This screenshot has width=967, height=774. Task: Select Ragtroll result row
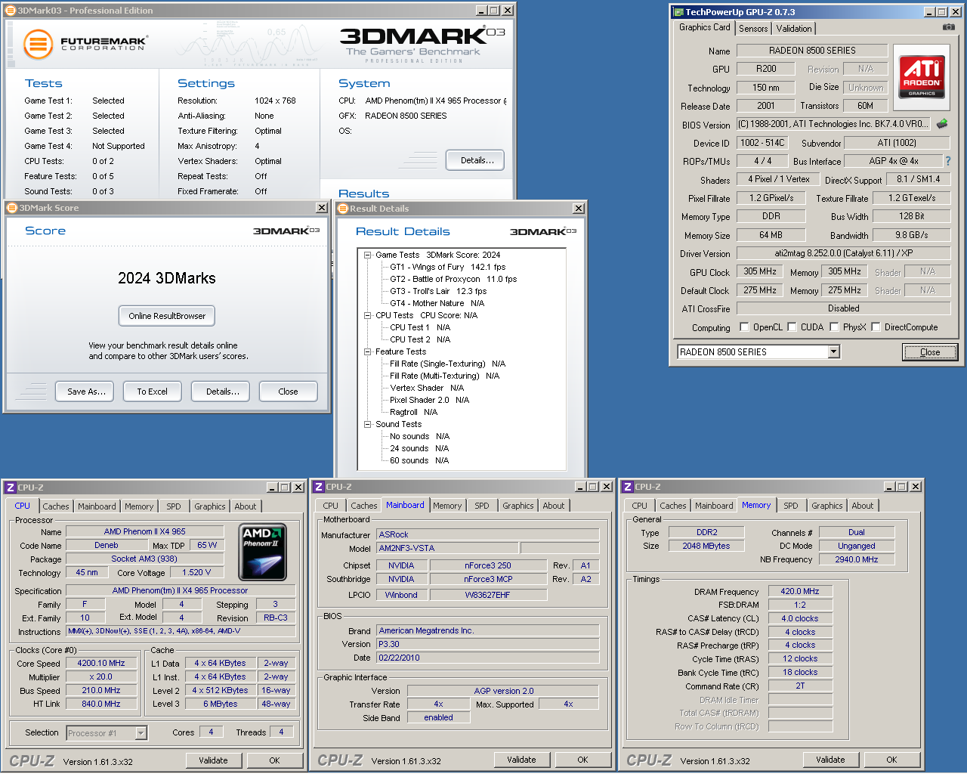413,412
